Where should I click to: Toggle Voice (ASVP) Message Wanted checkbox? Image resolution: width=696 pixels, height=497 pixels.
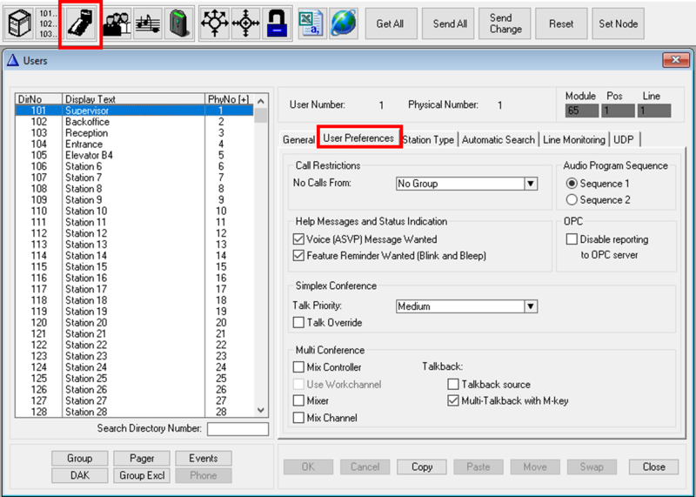pos(298,239)
